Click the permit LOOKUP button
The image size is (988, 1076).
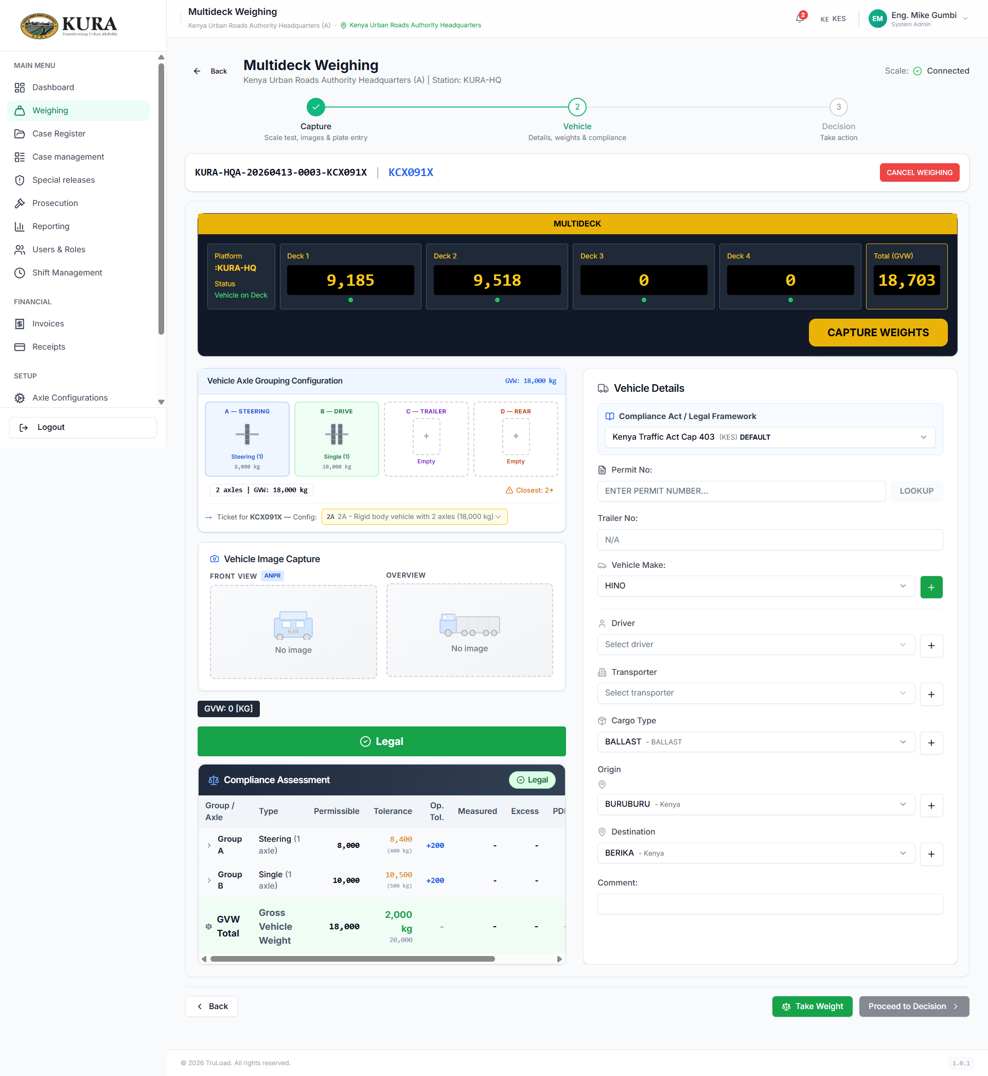tap(916, 491)
